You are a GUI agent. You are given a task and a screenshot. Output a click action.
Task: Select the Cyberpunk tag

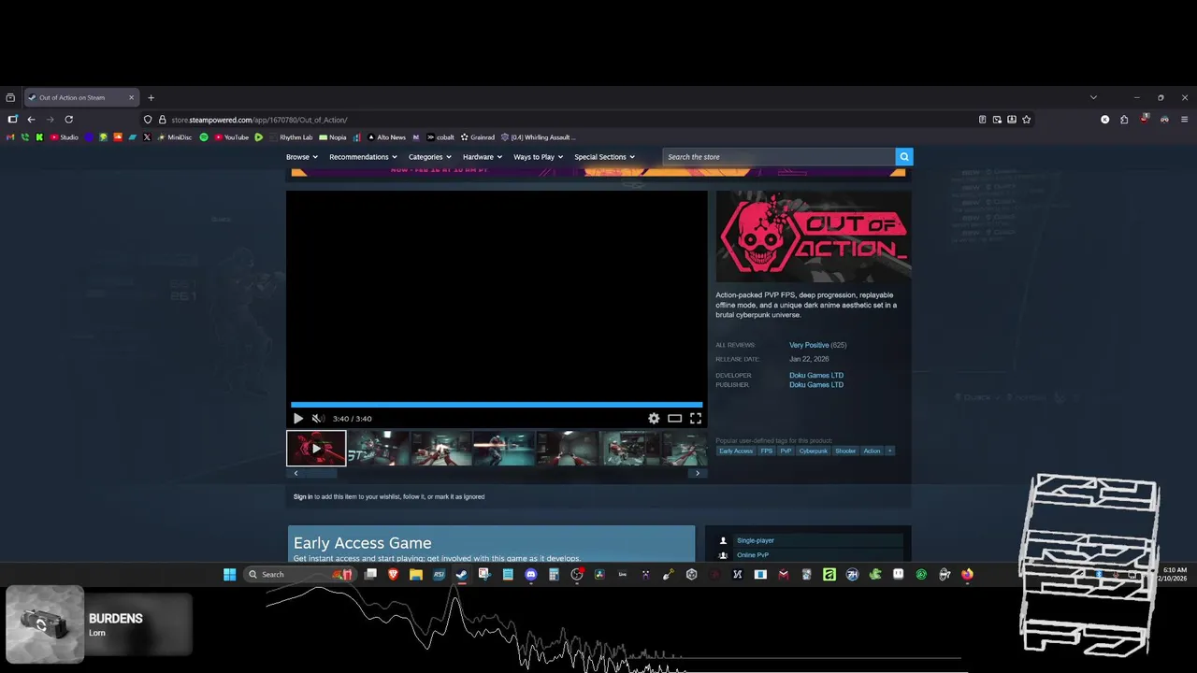(813, 451)
